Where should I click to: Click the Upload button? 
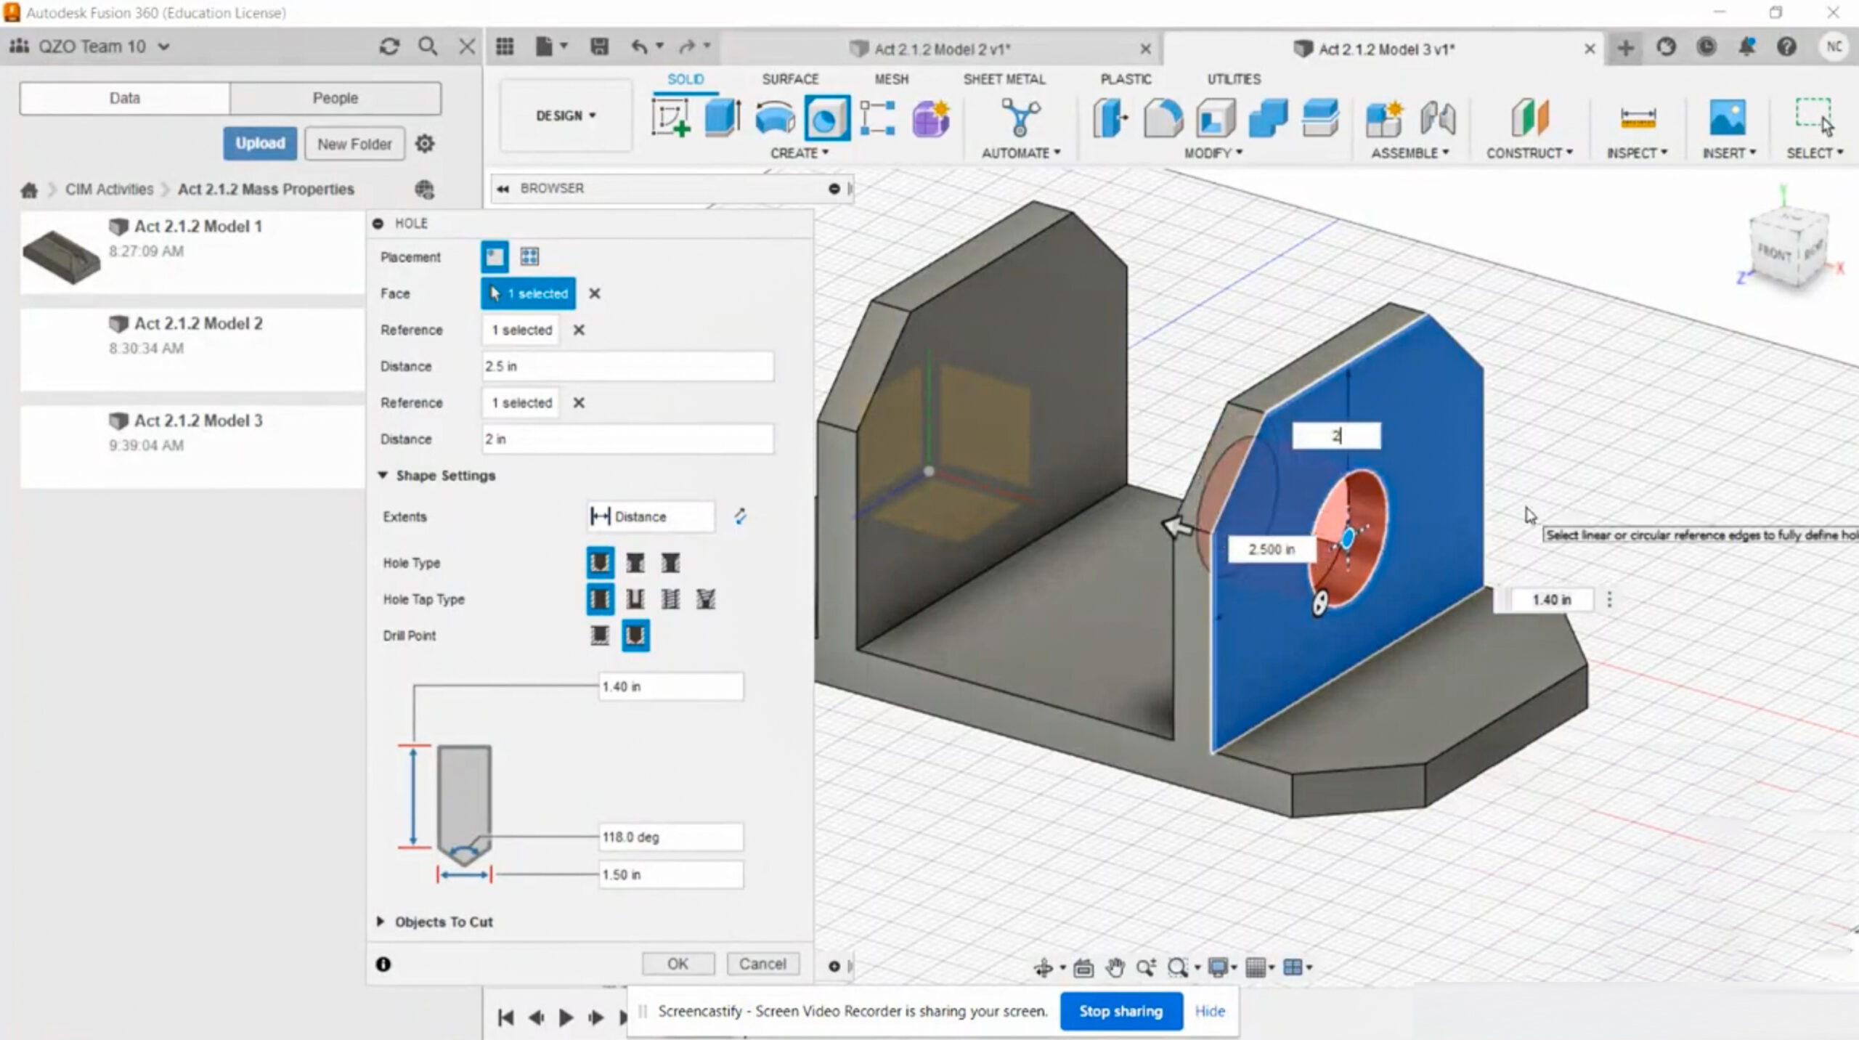pyautogui.click(x=260, y=143)
